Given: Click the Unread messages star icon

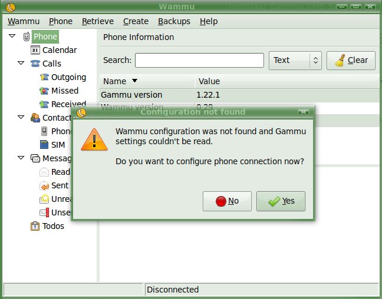Looking at the screenshot, I should click(x=44, y=199).
